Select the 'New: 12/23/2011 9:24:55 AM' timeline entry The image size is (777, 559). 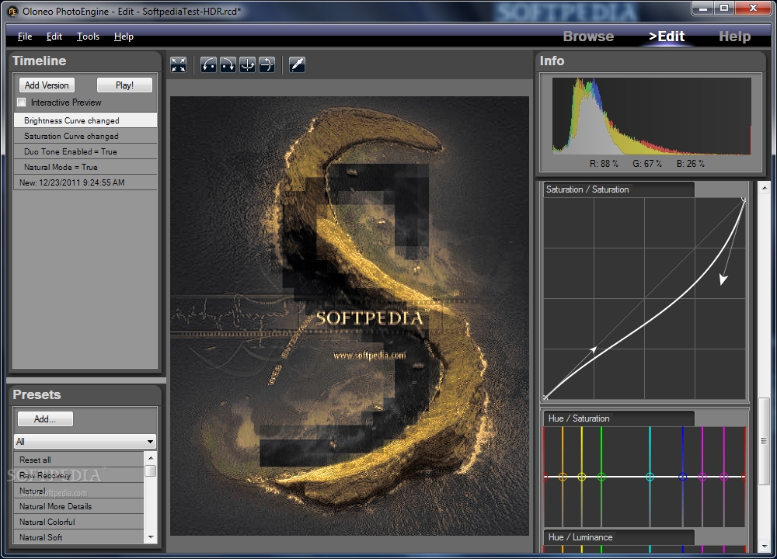point(85,182)
